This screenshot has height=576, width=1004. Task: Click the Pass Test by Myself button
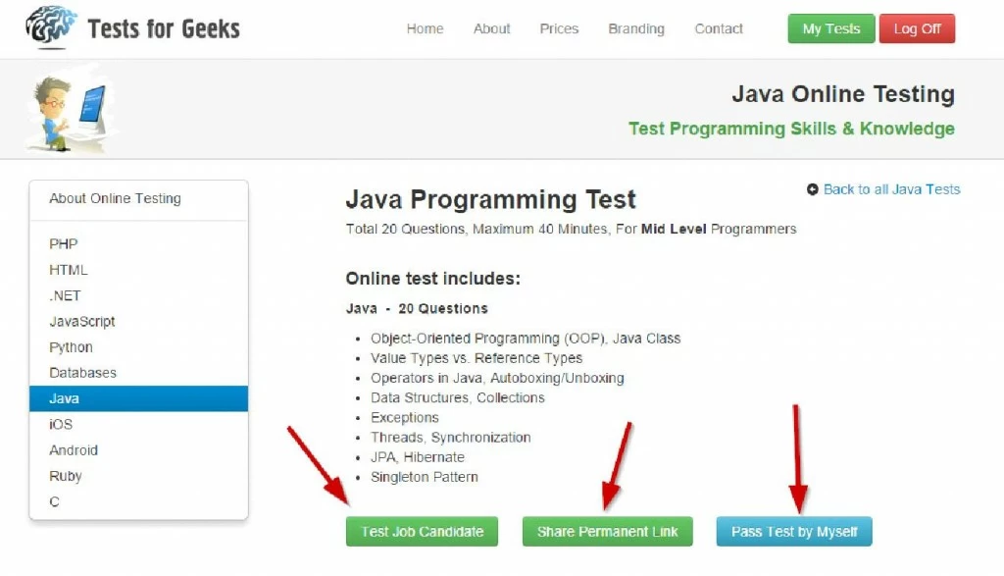click(x=794, y=532)
